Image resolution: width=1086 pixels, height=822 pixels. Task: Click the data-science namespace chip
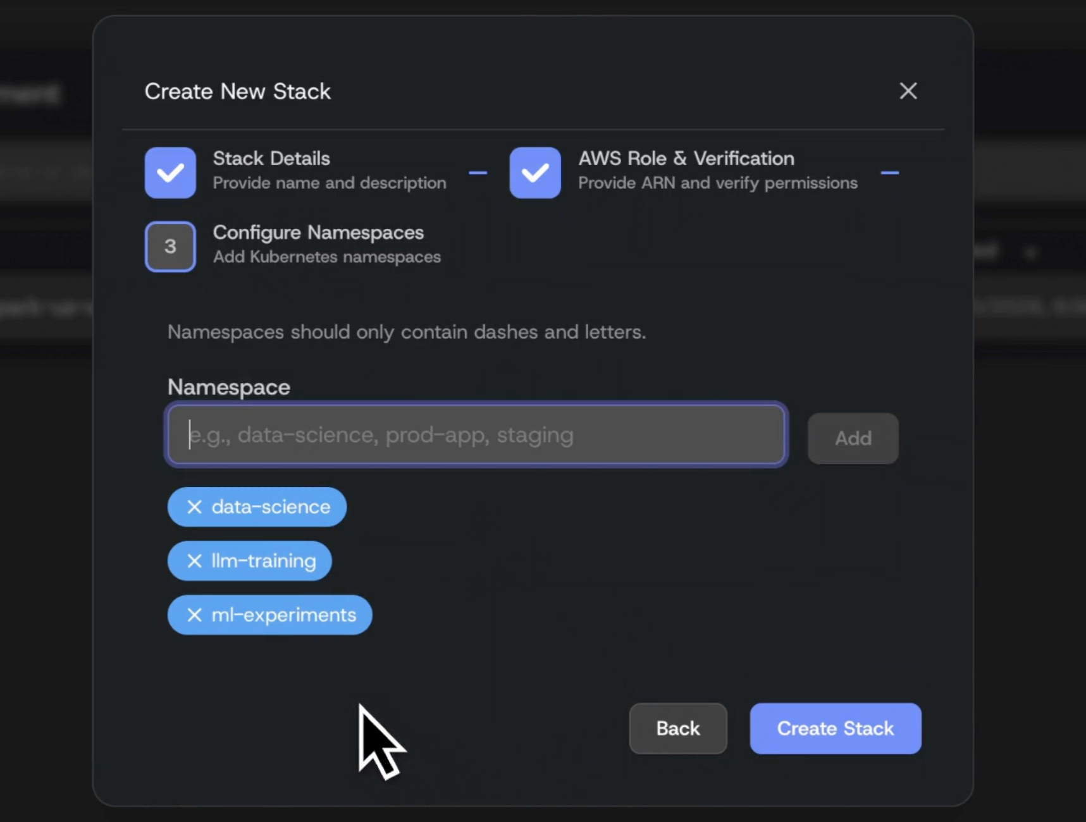click(269, 506)
